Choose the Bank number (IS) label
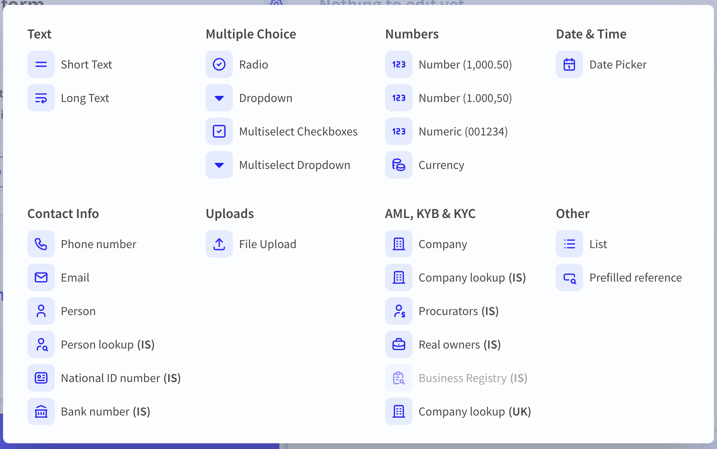 (105, 412)
